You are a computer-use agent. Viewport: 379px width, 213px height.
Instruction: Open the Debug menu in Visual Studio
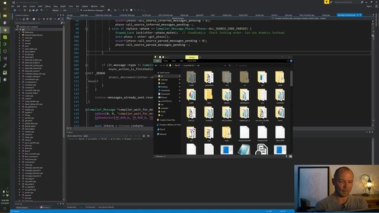point(47,7)
